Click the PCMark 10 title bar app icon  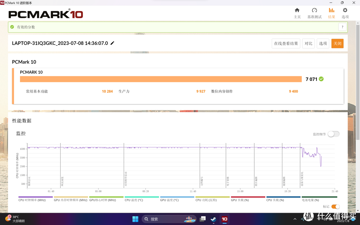click(x=2, y=3)
